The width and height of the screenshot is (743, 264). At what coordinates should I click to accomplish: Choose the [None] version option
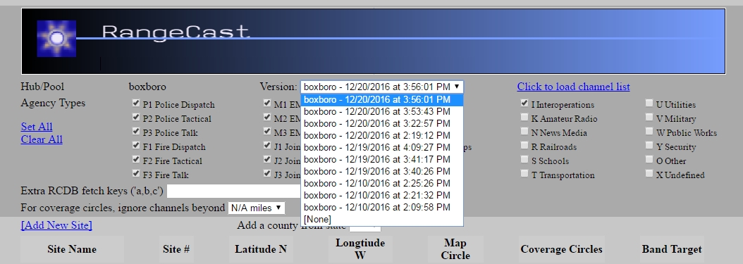[382, 219]
